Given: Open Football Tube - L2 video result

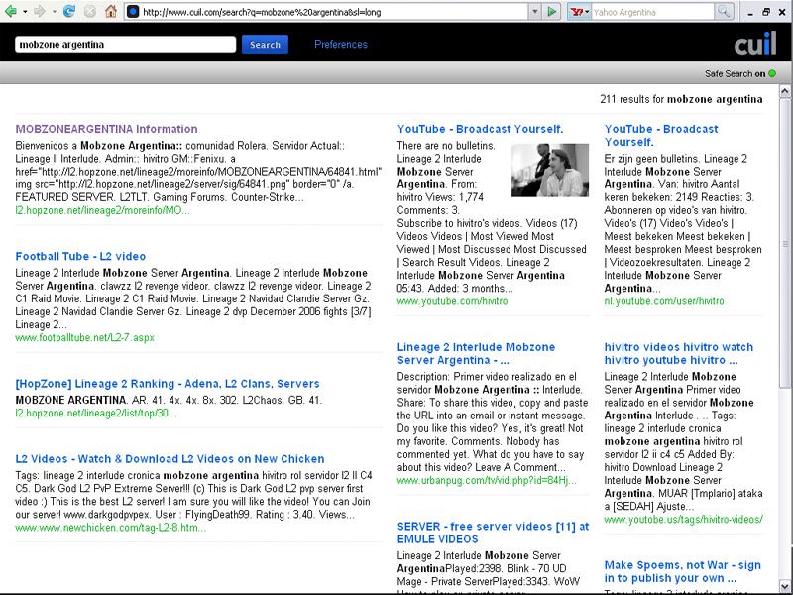Looking at the screenshot, I should pos(80,256).
